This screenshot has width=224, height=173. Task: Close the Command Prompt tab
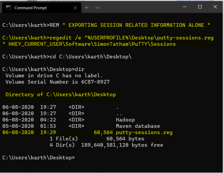click(75, 8)
